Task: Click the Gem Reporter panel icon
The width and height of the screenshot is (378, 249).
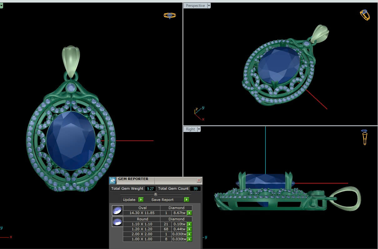Action: point(113,180)
